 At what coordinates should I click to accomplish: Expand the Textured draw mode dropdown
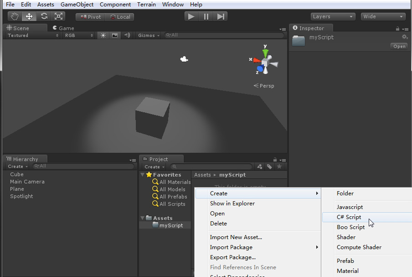click(33, 35)
